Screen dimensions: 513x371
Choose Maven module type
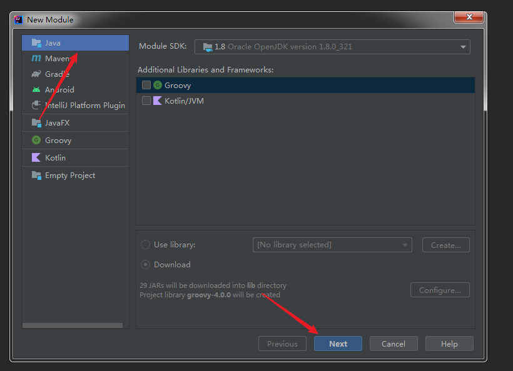click(x=75, y=59)
